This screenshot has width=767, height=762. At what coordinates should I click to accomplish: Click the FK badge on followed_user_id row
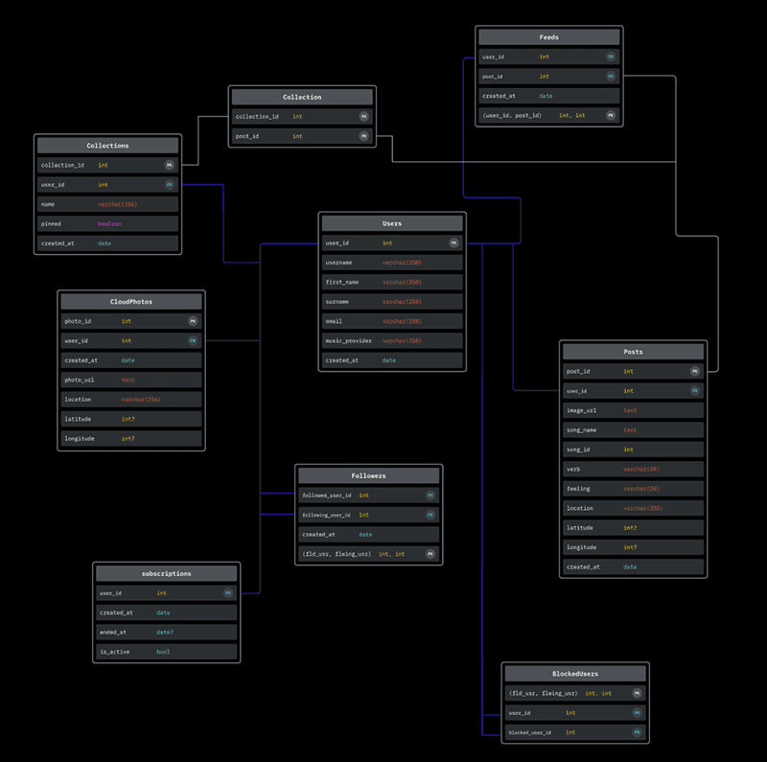click(430, 496)
